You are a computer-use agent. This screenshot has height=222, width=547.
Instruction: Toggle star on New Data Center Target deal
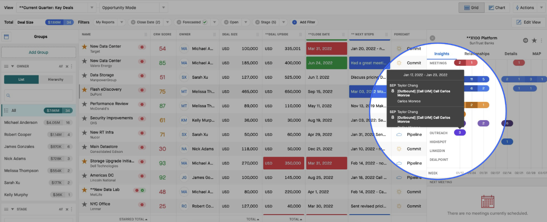[x=84, y=47]
